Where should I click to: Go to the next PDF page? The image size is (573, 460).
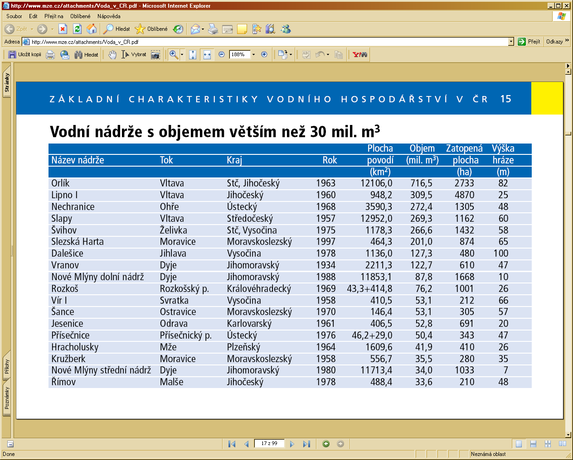[x=292, y=444]
